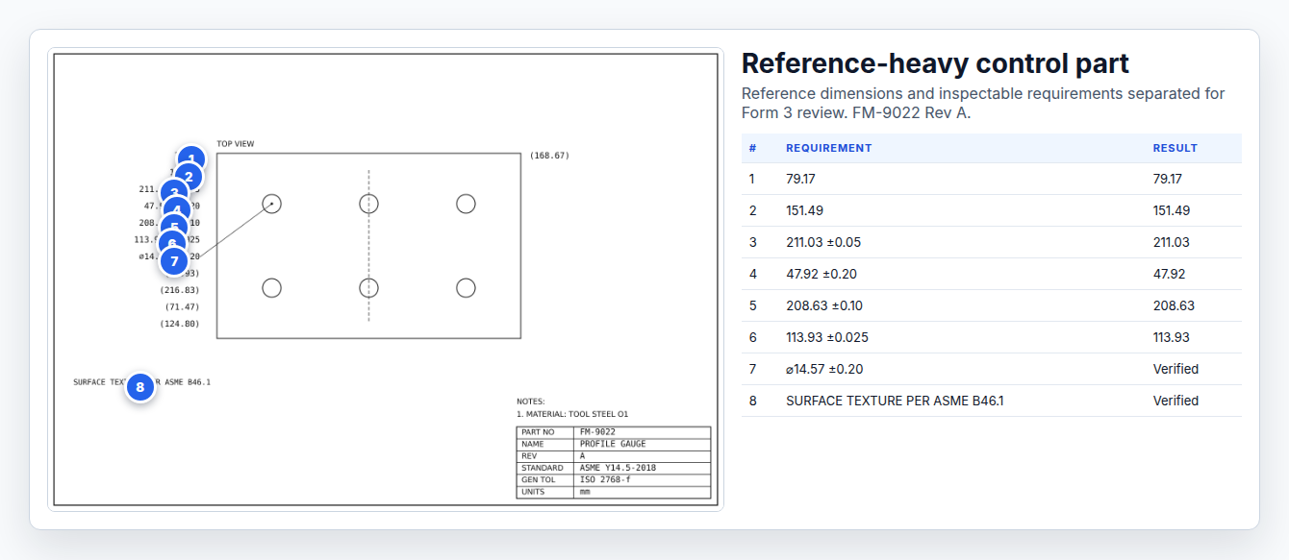Click row number 5 in the table

point(753,305)
